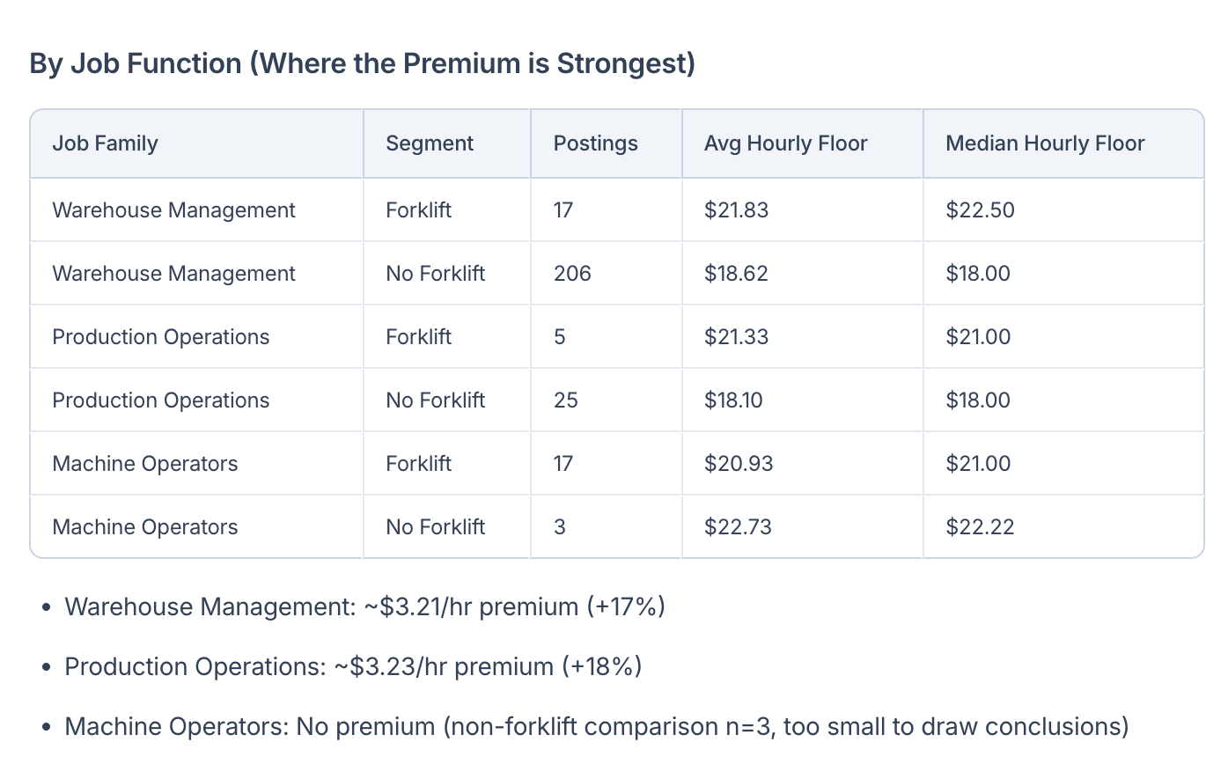Select the 25 postings cell
This screenshot has width=1206, height=764.
pyautogui.click(x=566, y=400)
